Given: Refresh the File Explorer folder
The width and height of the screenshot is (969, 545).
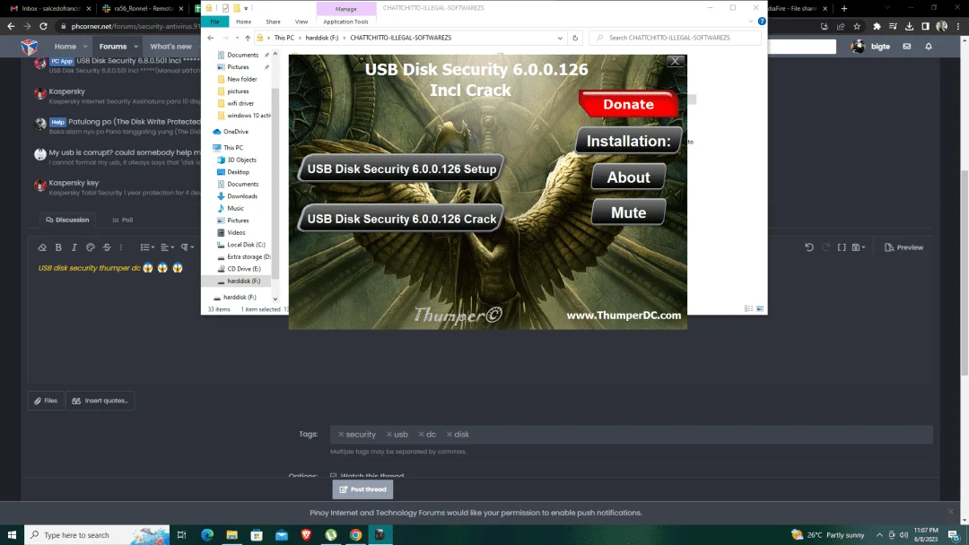Looking at the screenshot, I should (575, 38).
